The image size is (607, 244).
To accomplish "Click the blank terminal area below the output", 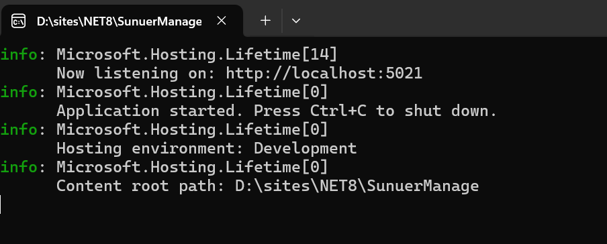I will tap(303, 228).
